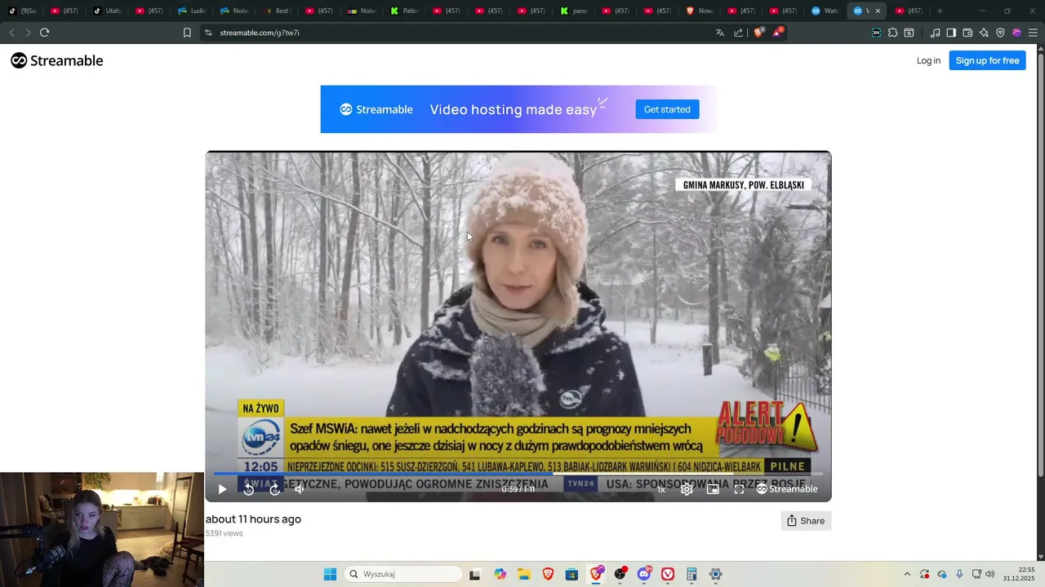The image size is (1045, 587).
Task: Open the page translate icon
Action: (720, 33)
